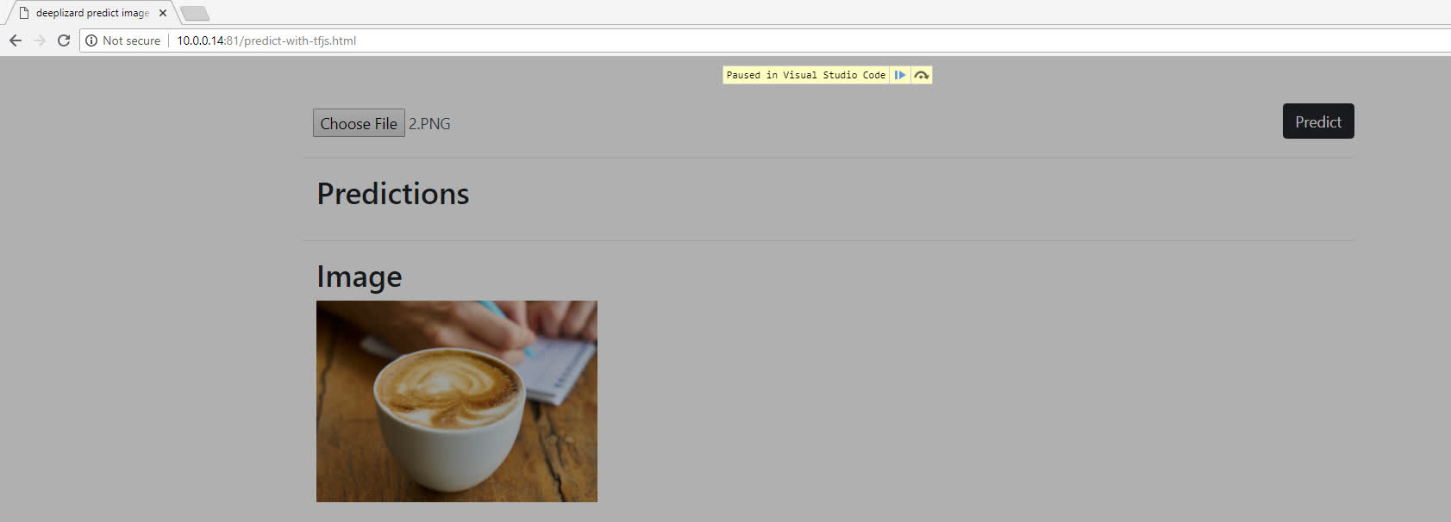The width and height of the screenshot is (1451, 522).
Task: Click the Predict button
Action: (1318, 121)
